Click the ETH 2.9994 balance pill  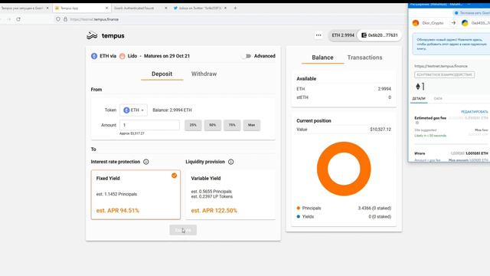[343, 35]
